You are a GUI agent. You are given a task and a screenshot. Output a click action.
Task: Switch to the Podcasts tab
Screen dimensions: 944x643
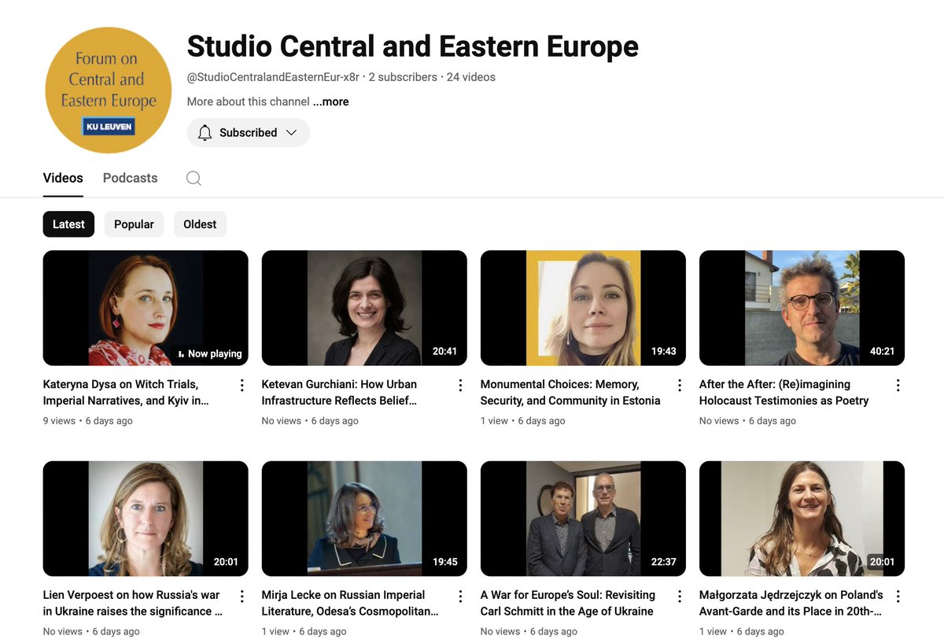[x=130, y=178]
